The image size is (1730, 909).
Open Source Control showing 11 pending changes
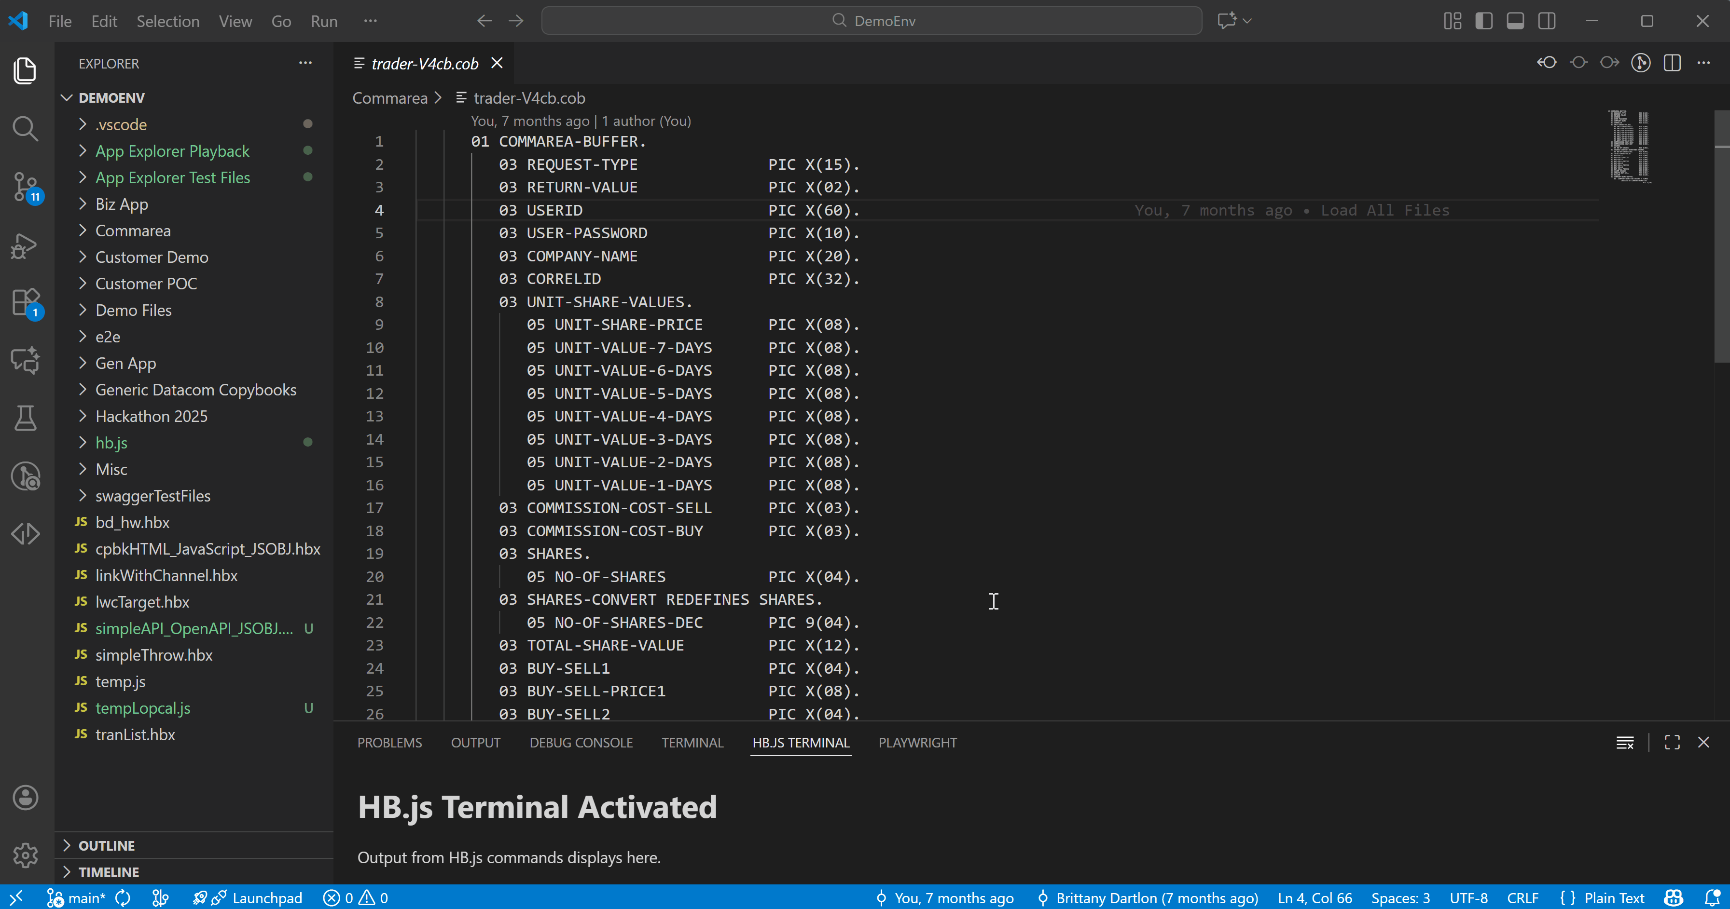coord(25,187)
